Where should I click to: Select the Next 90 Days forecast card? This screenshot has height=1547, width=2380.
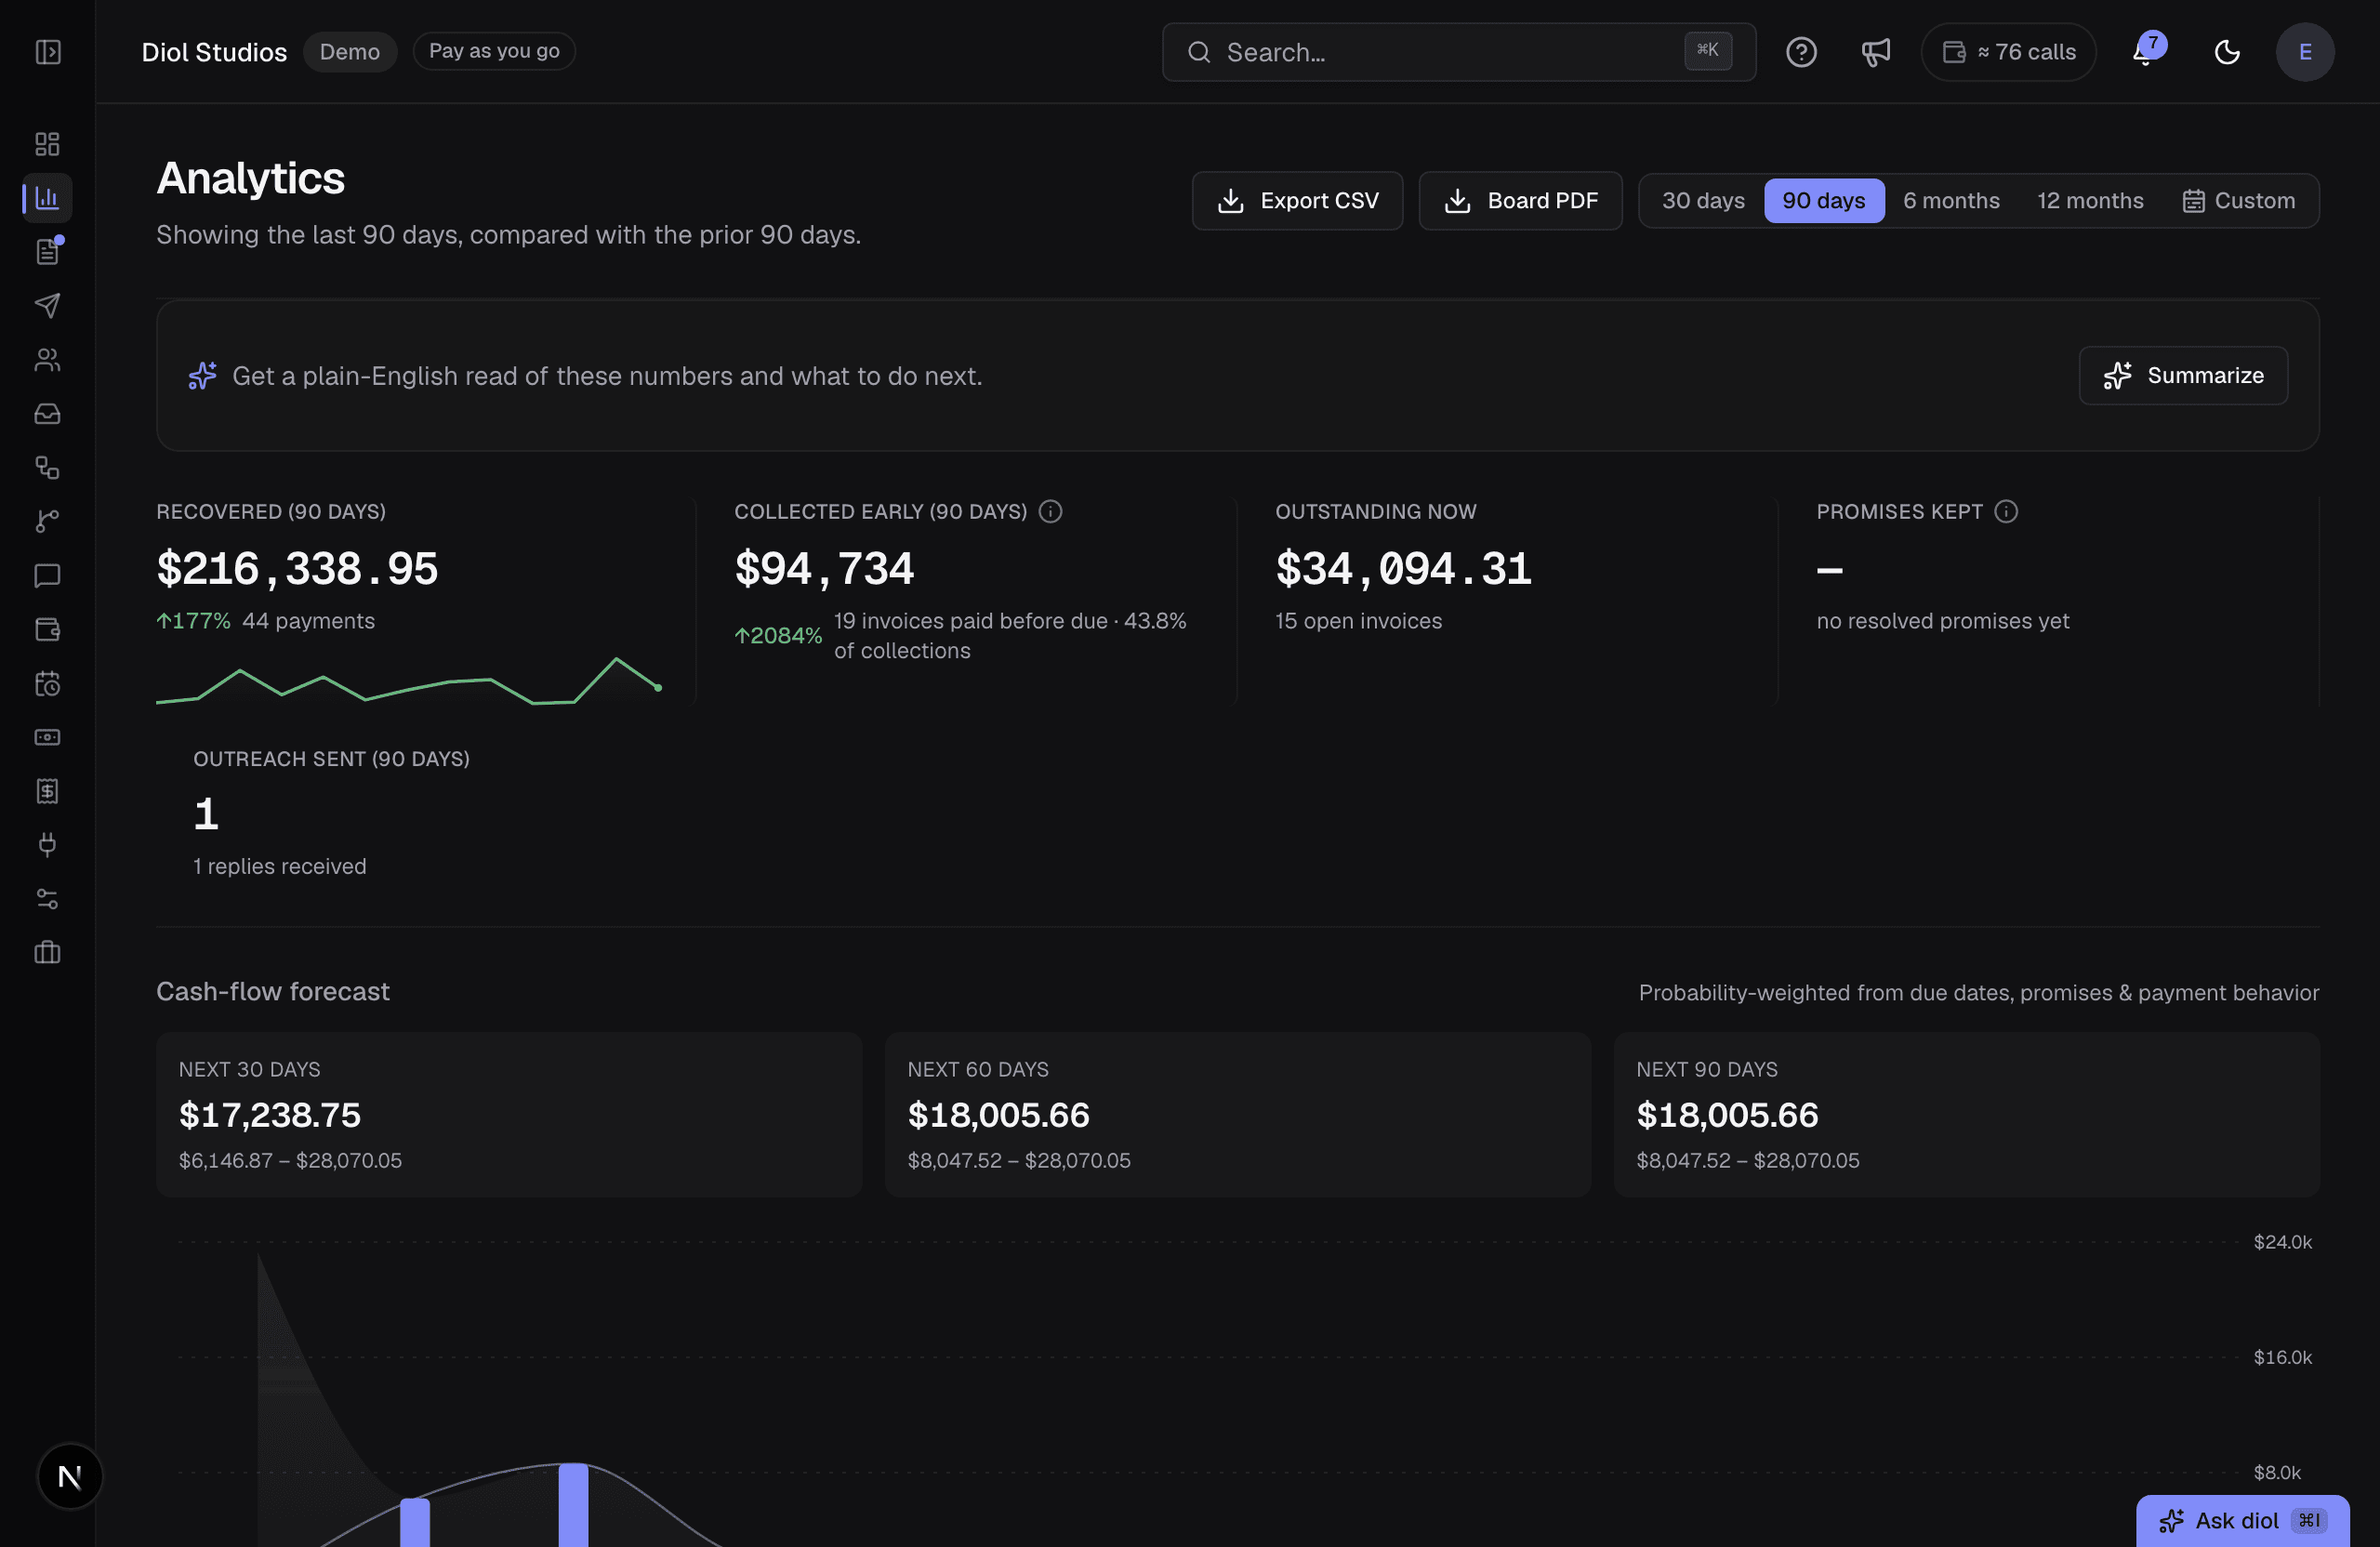pyautogui.click(x=1966, y=1114)
